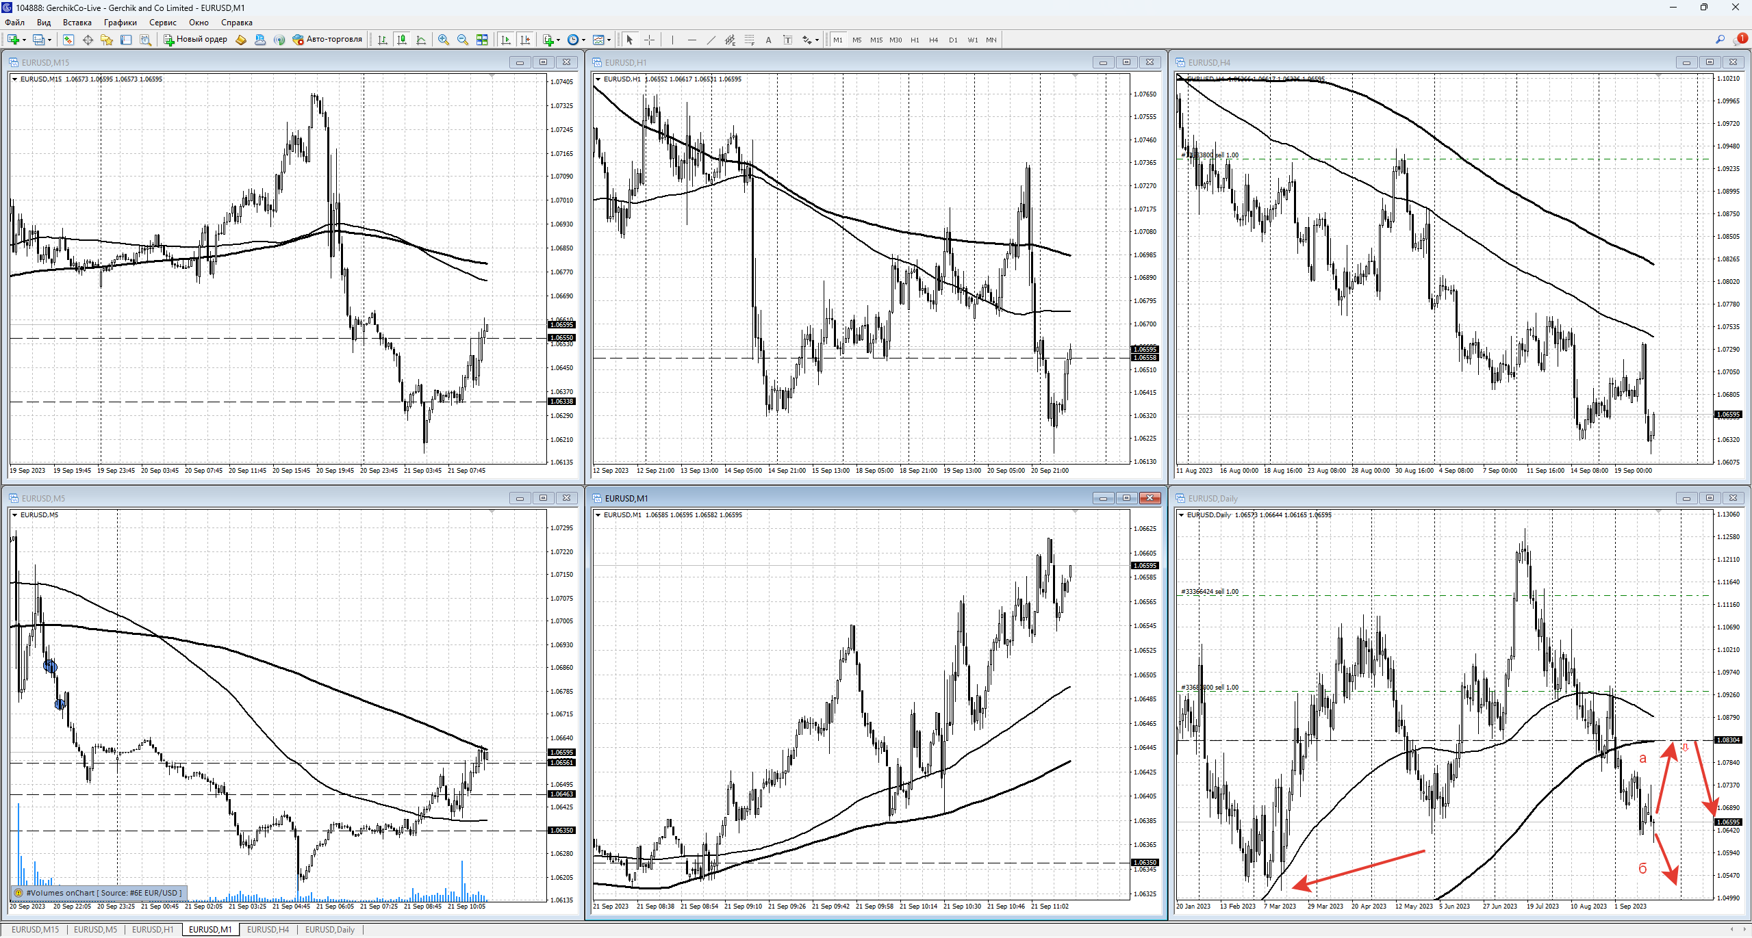The image size is (1752, 938).
Task: Select the trendline drawing tool
Action: pyautogui.click(x=711, y=40)
